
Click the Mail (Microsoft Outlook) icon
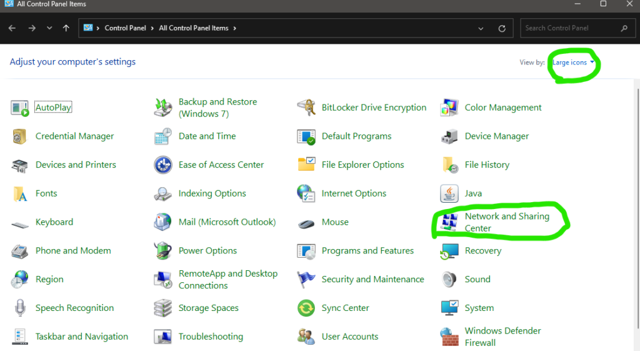coord(163,222)
